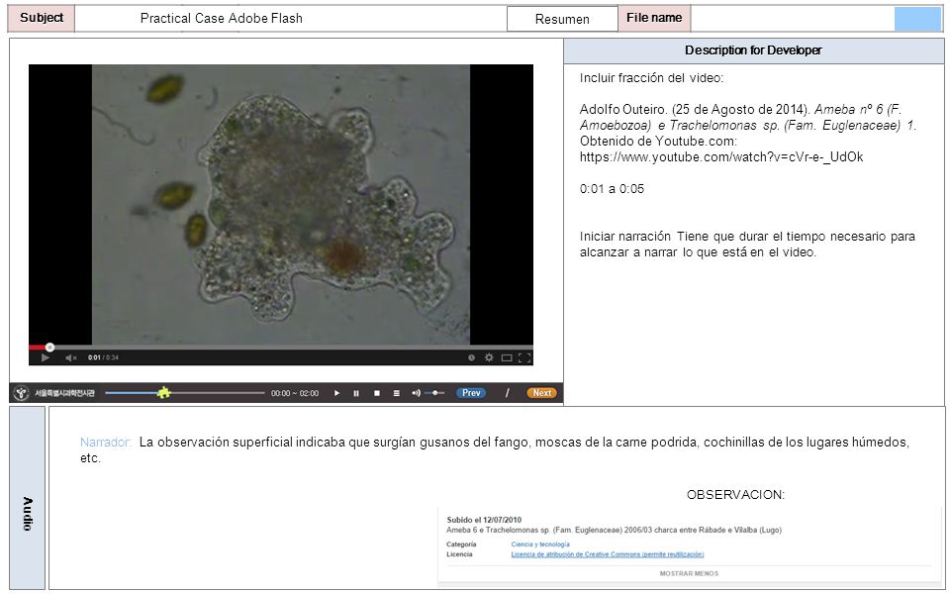Click the Subject label
Viewport: 950px width, 594px height.
[42, 18]
